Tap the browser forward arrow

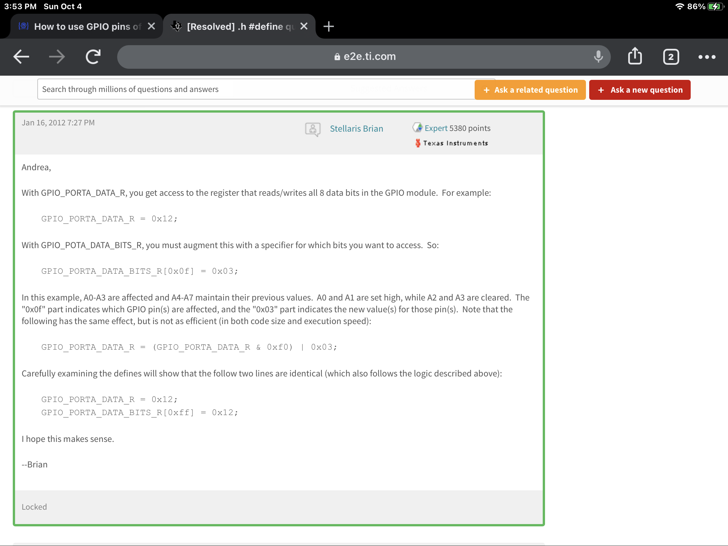tap(57, 57)
